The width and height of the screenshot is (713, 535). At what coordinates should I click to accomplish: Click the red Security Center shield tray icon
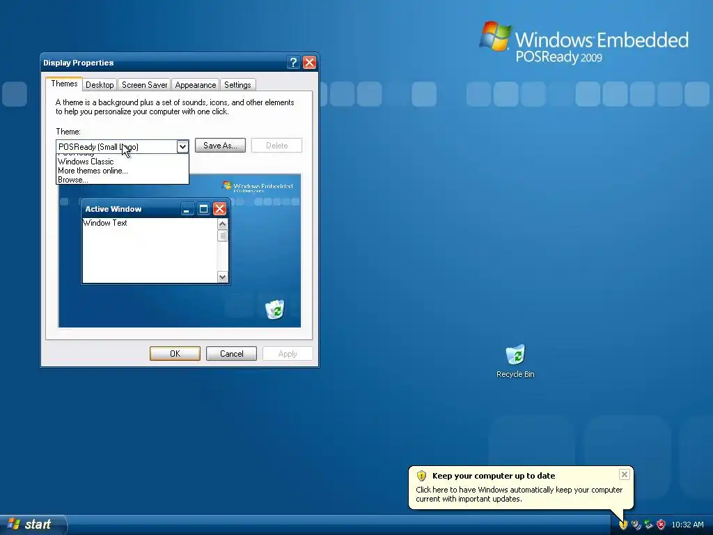point(661,525)
